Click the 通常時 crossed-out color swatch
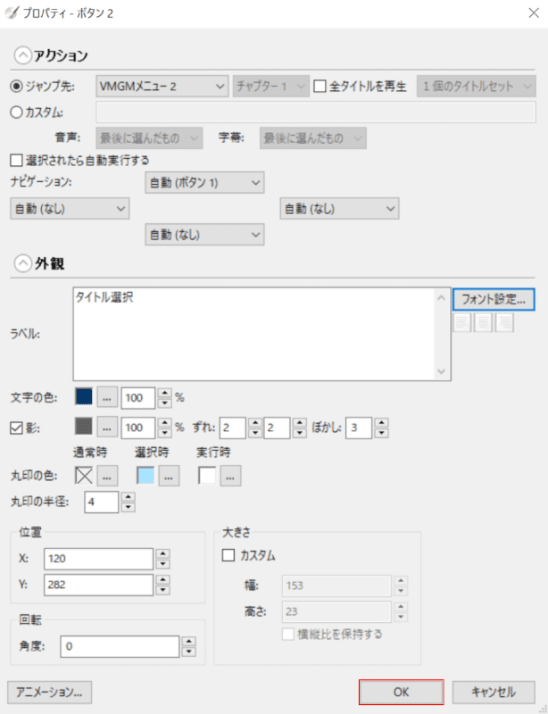 click(x=83, y=476)
